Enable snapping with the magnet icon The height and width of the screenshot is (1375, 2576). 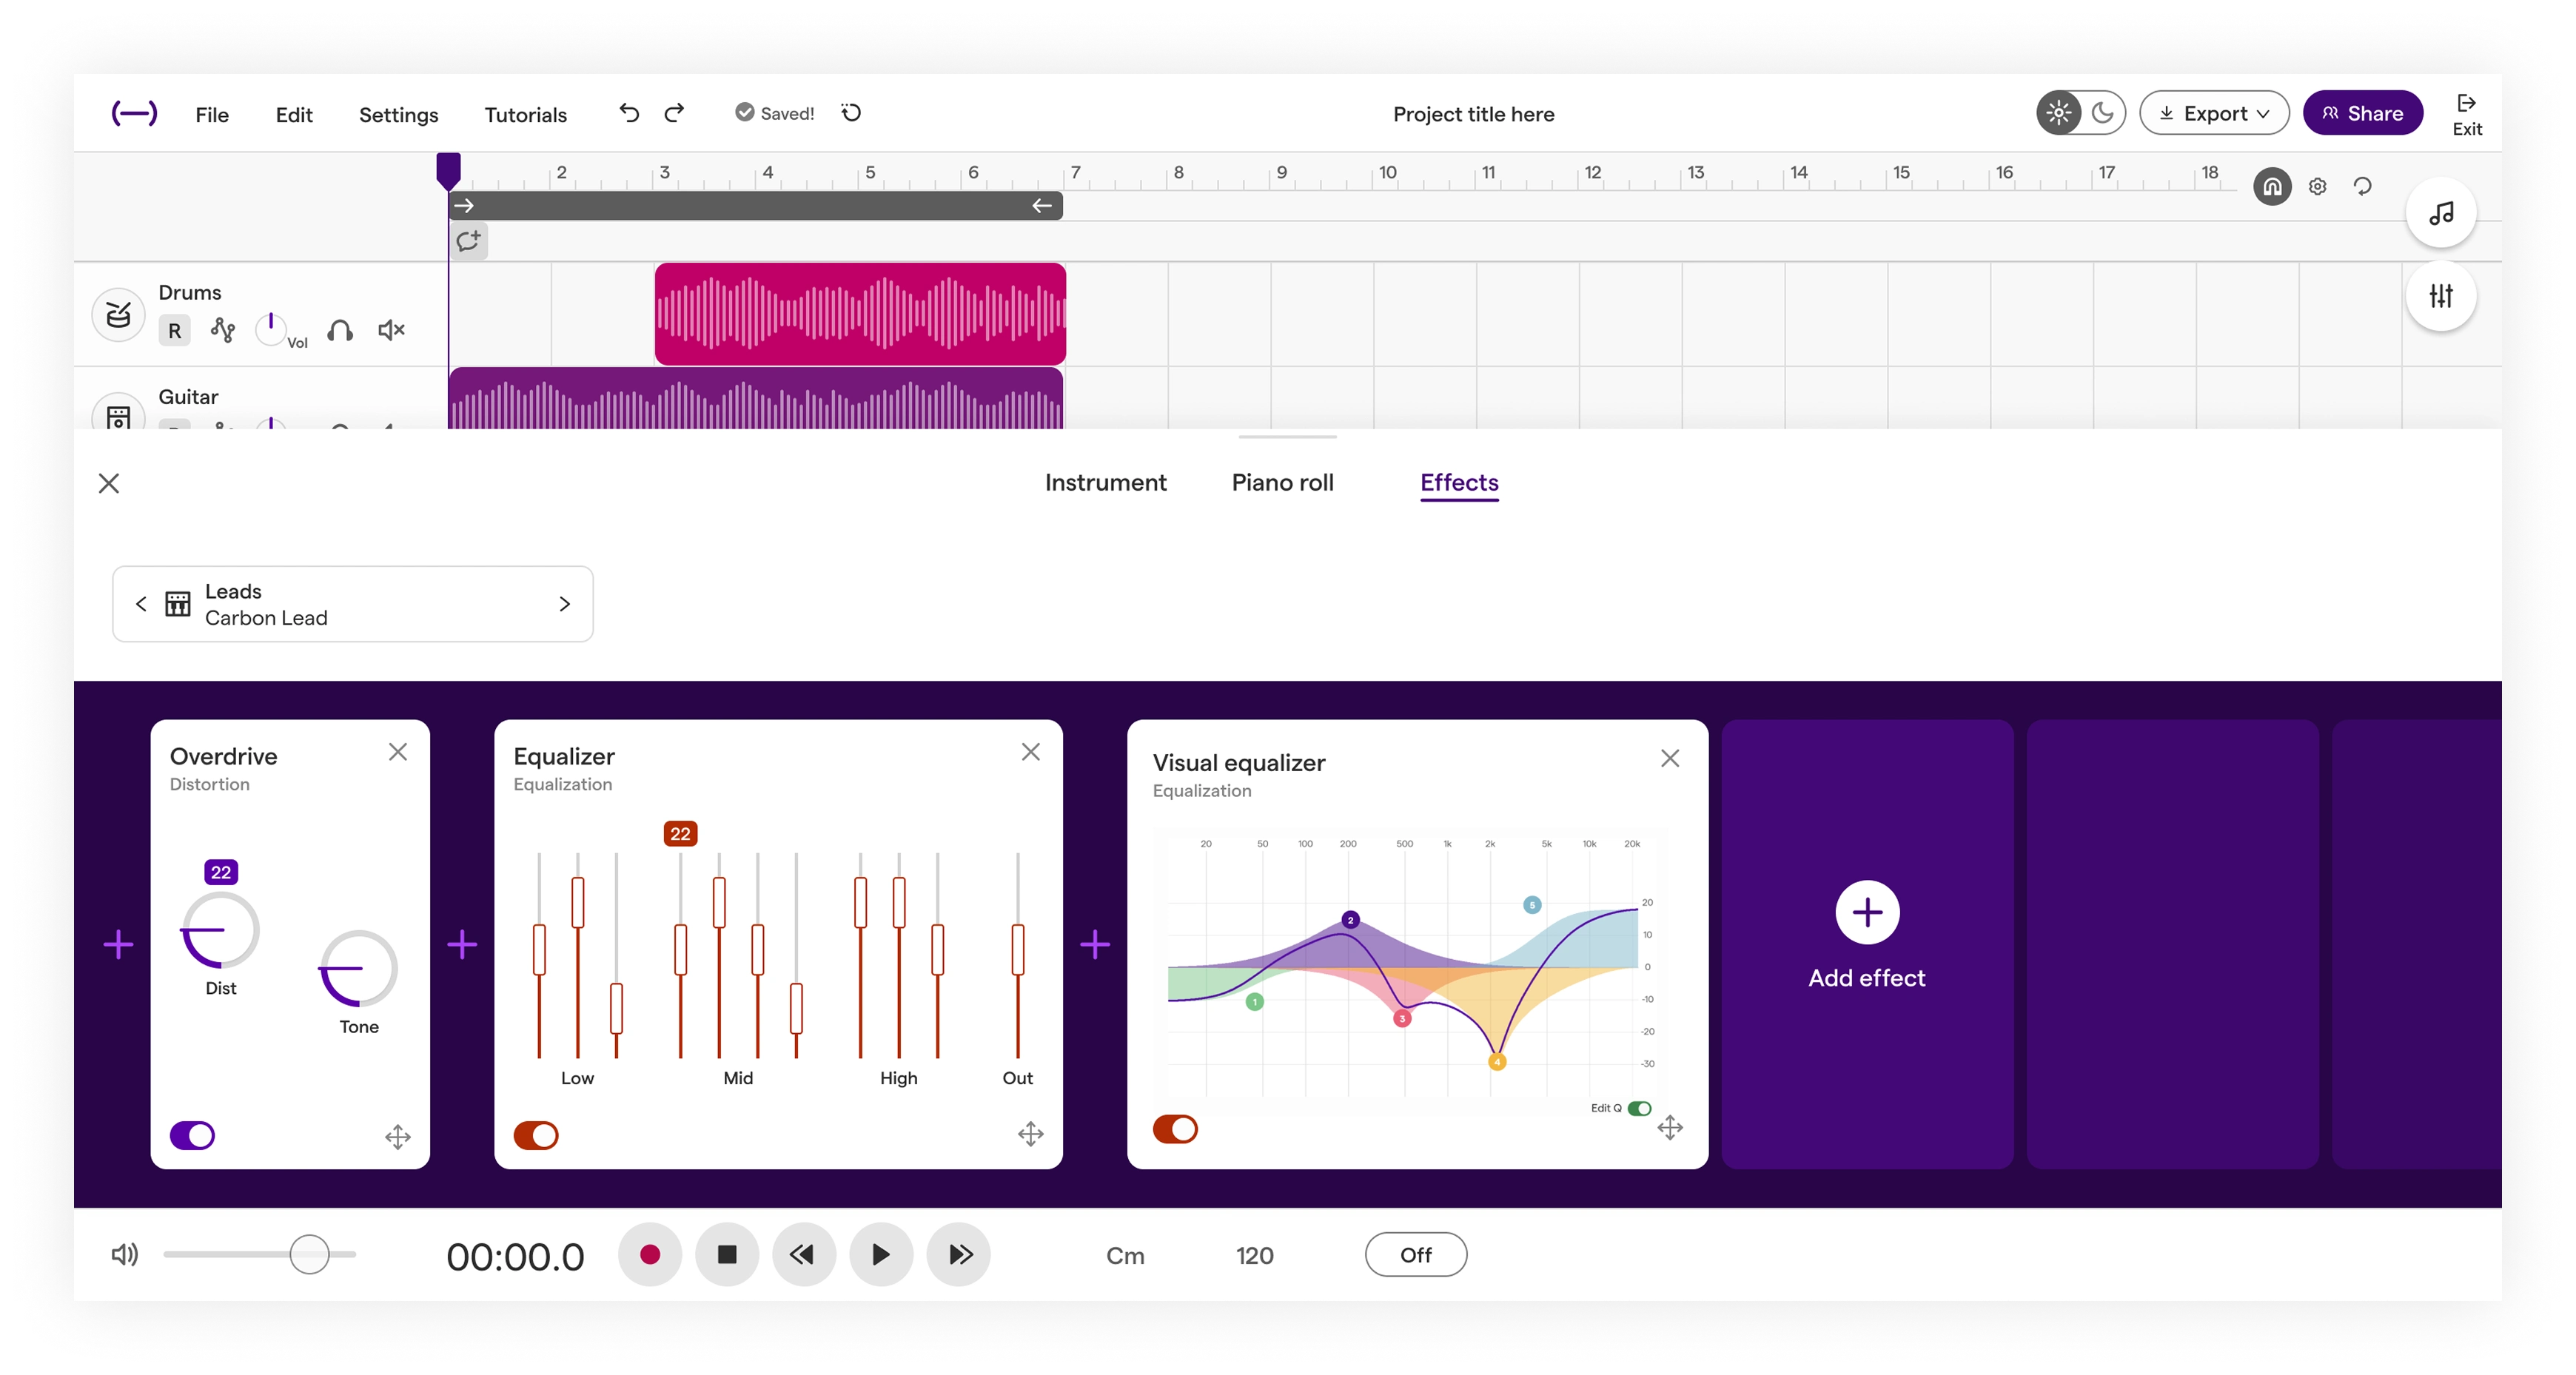pos(2273,187)
